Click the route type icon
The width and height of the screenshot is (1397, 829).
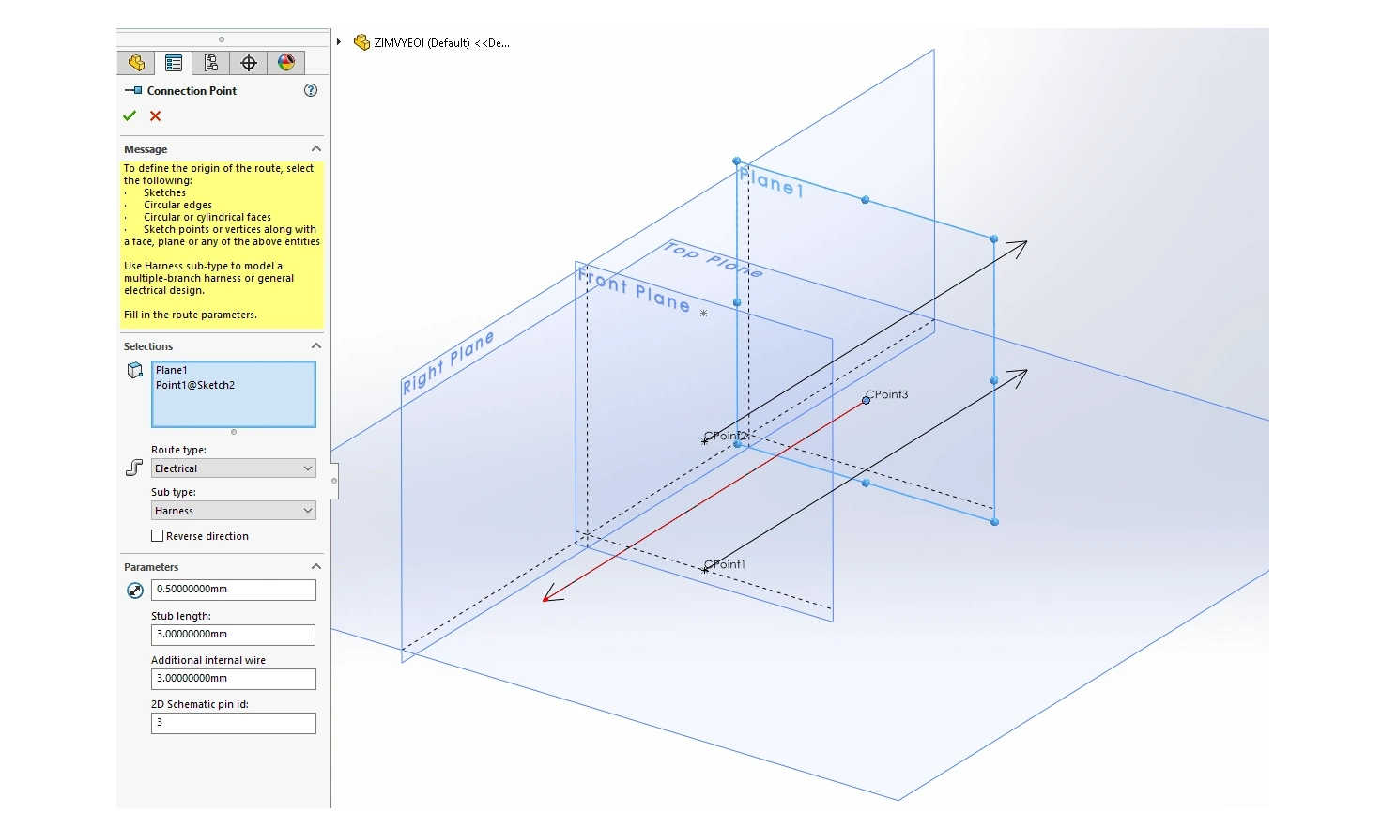tap(134, 468)
